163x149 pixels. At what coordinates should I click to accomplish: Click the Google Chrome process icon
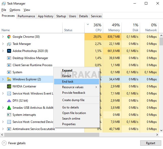click(9, 37)
